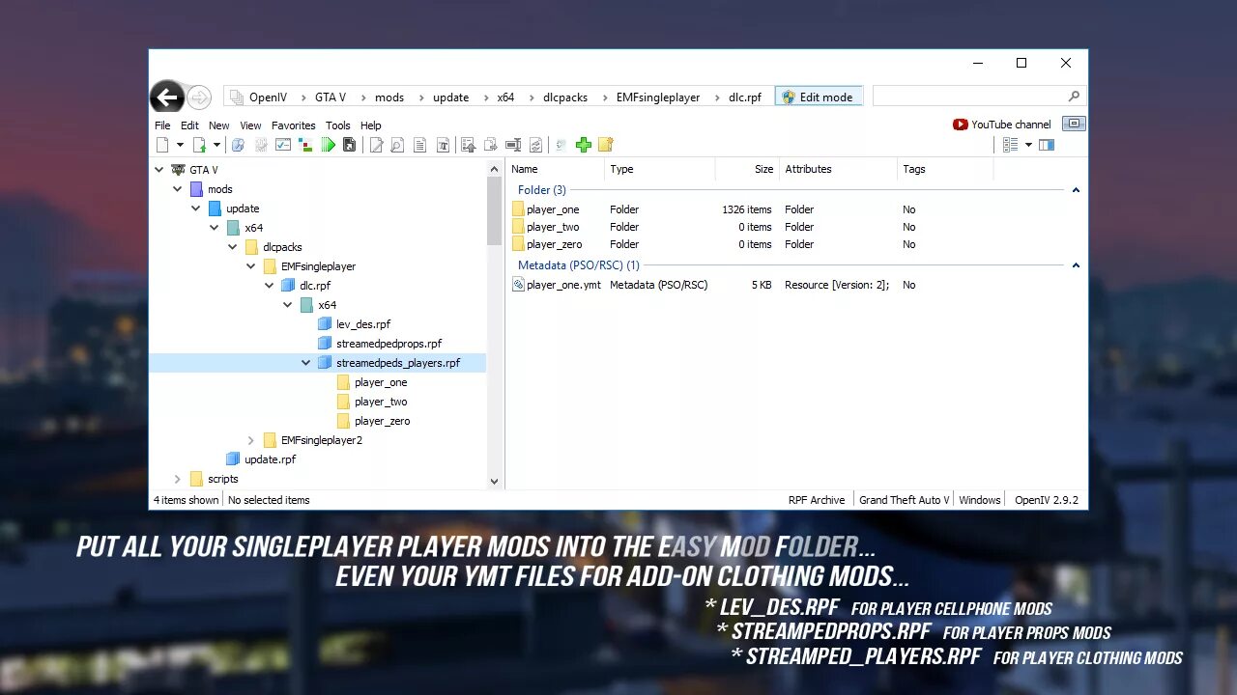Collapse the mods tree node

click(x=178, y=189)
